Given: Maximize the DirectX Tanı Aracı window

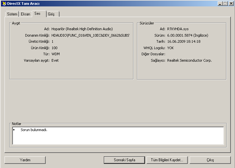Looking at the screenshot, I should 225,4.
